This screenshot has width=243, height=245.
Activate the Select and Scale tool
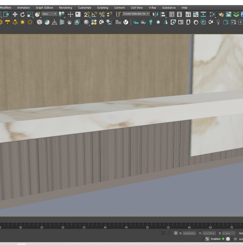30,14
